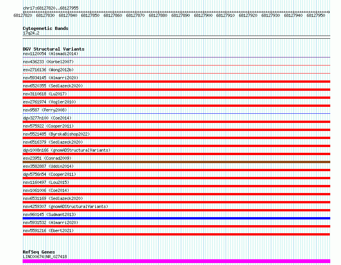
Task: Click nsv4259307 (gnomADStructuralVariants) label
Action: pos(66,206)
